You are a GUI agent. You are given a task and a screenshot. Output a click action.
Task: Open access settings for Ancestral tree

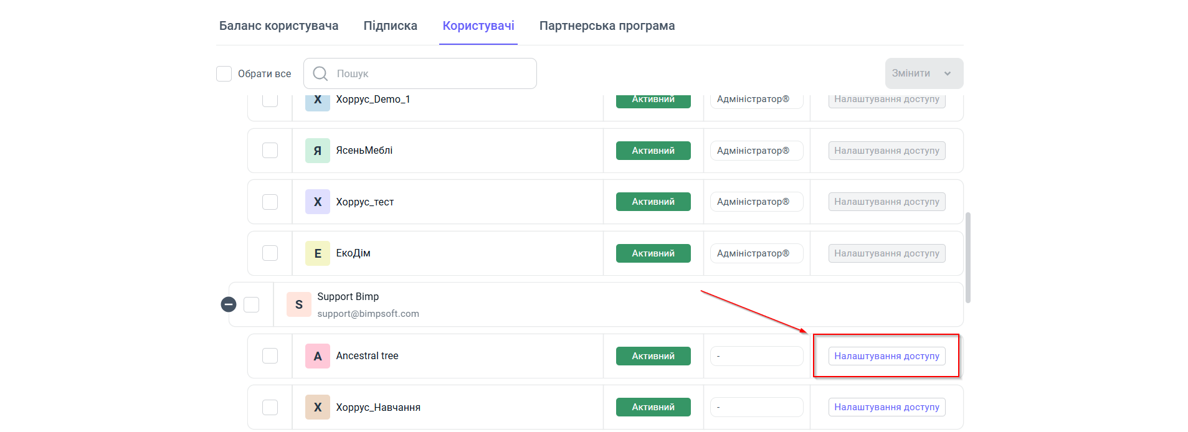[x=886, y=356]
